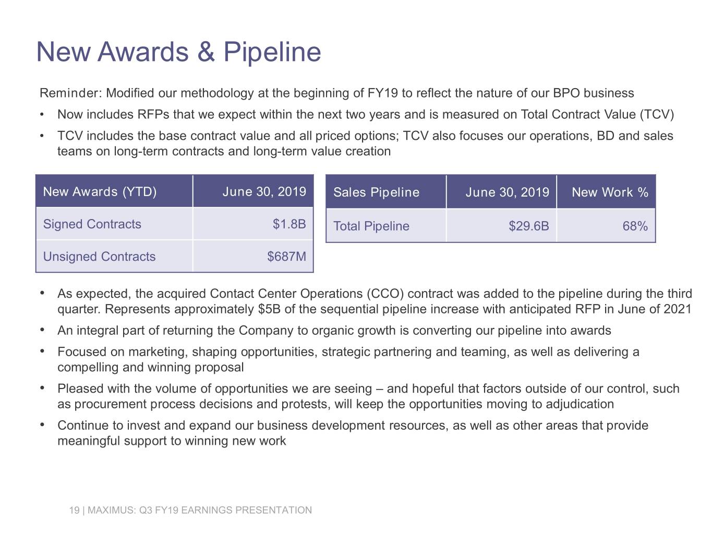The image size is (712, 534).
Task: Click the 'New Awards & Pipeline' slide title
Action: tap(178, 52)
